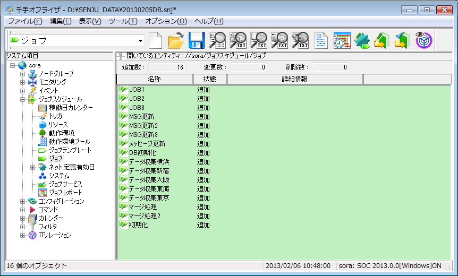The width and height of the screenshot is (458, 276).
Task: Collapse the ジョブスケジュール node
Action: 22,99
